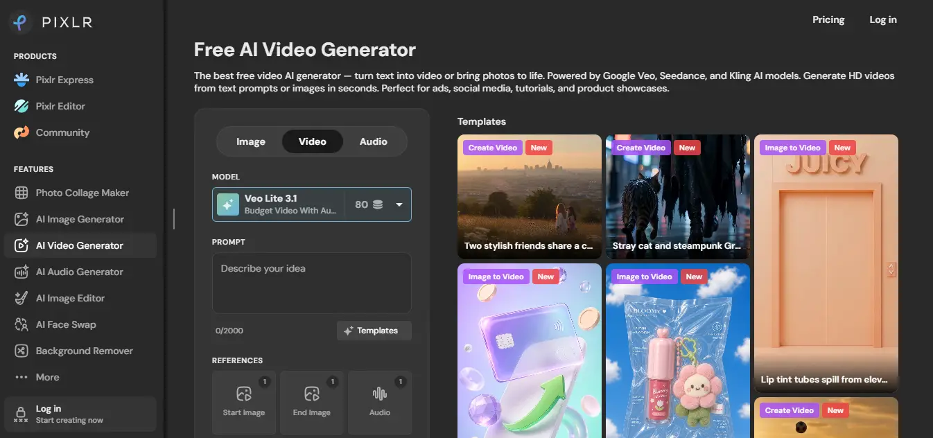933x438 pixels.
Task: Open the credit card Image to Video template
Action: pyautogui.click(x=530, y=351)
